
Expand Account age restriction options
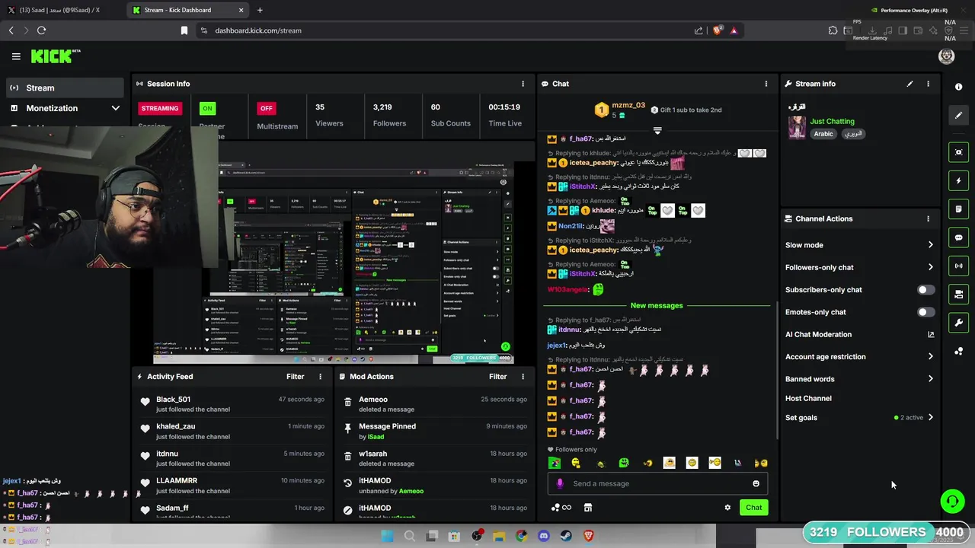[930, 356]
